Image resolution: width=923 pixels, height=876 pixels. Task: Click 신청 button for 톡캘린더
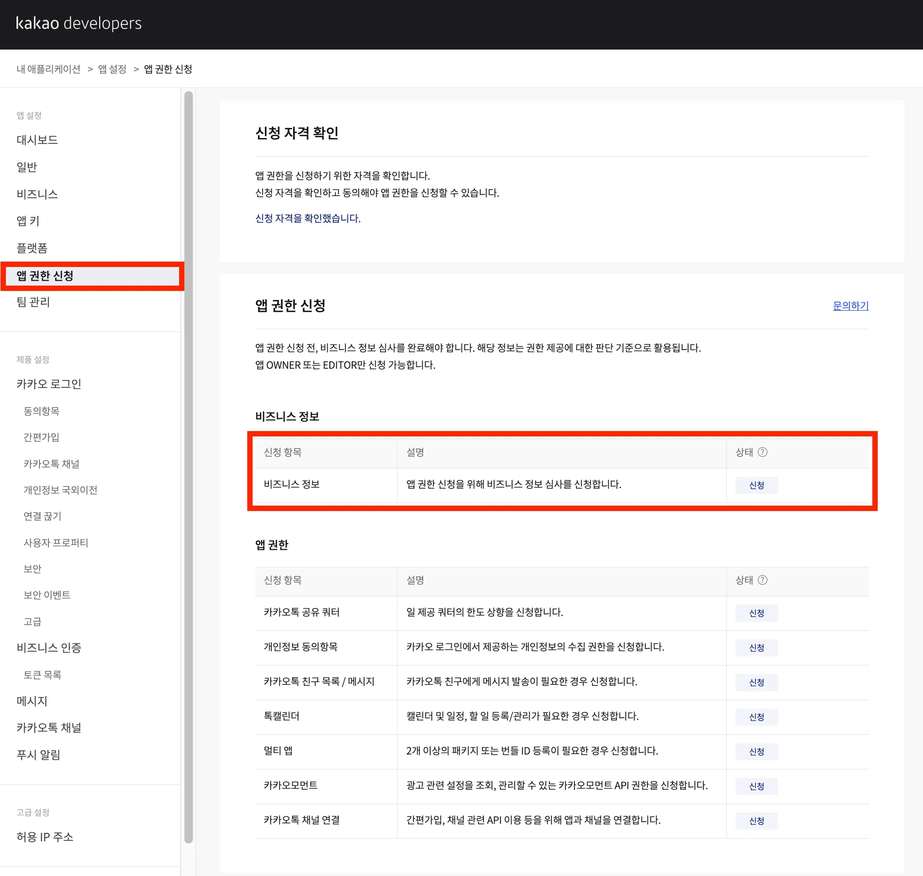point(757,717)
